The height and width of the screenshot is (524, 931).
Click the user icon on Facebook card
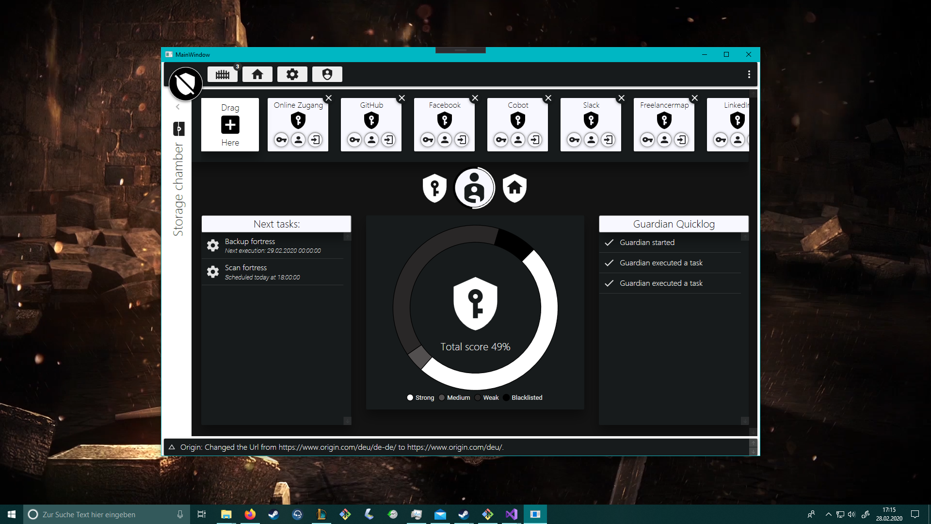click(x=445, y=140)
